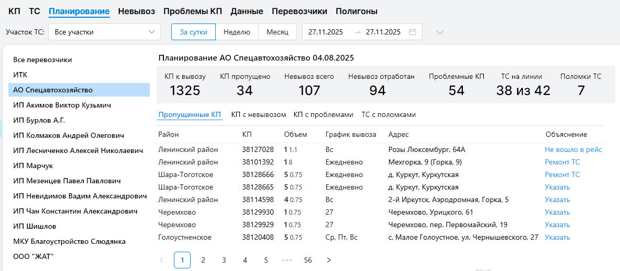The width and height of the screenshot is (620, 271).
Task: Switch to КП с невывозом tab
Action: point(259,114)
